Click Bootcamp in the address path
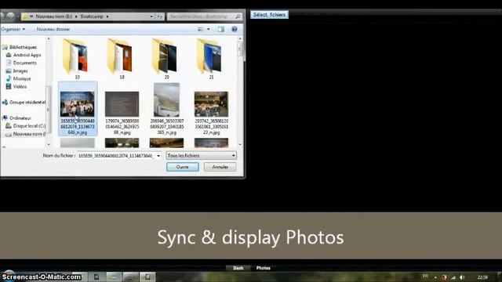Viewport: 502px width, 282px height. [x=92, y=16]
